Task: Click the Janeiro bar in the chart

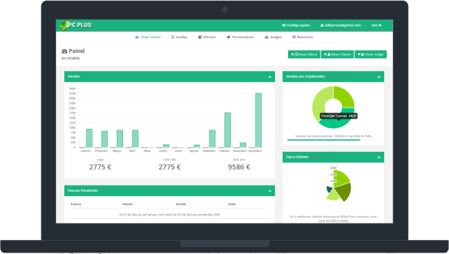Action: pos(89,138)
